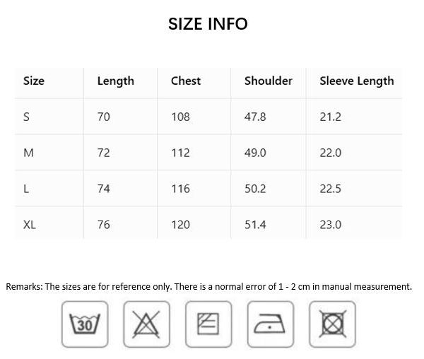Click the Shoulder column header
The image size is (424, 359).
[269, 81]
